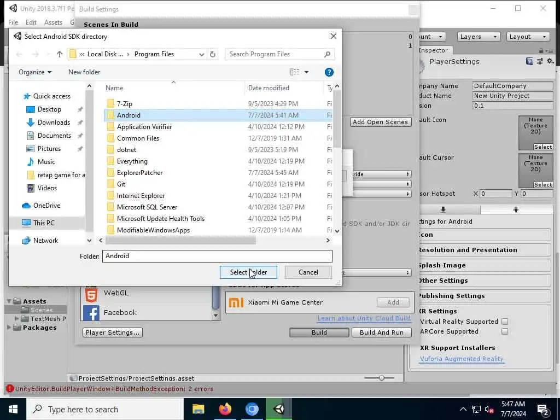Expand the Publishing Settings section
This screenshot has width=560, height=420.
[x=485, y=296]
